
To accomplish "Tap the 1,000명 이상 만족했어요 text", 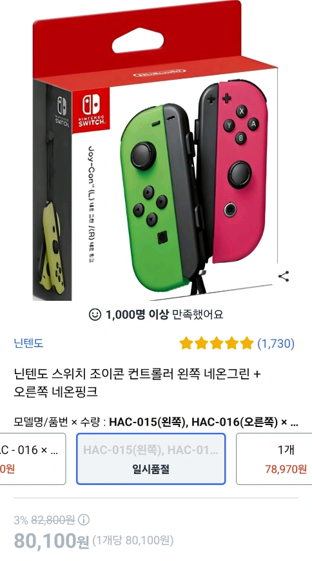I will point(164,314).
